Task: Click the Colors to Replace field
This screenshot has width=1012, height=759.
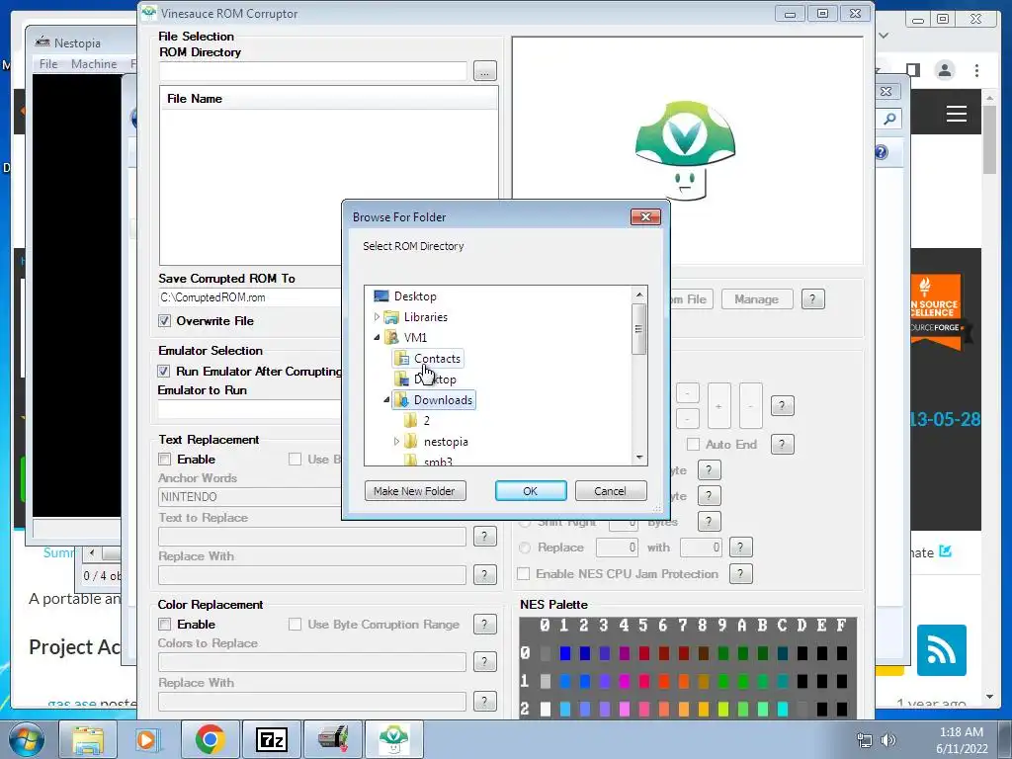Action: 312,661
